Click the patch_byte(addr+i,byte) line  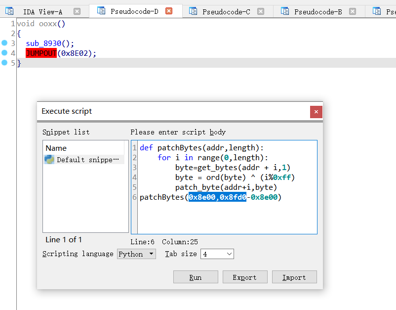coord(226,187)
